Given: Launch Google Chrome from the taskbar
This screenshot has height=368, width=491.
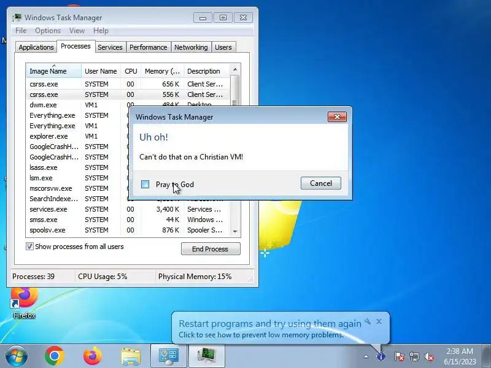Looking at the screenshot, I should [x=55, y=356].
